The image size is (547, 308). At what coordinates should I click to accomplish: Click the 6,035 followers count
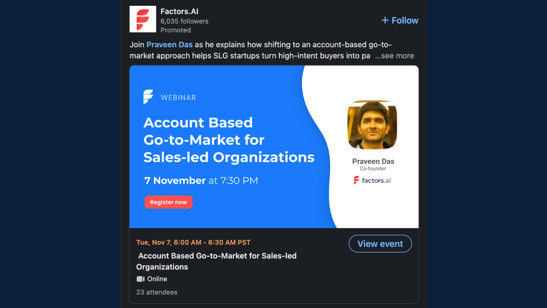point(185,21)
